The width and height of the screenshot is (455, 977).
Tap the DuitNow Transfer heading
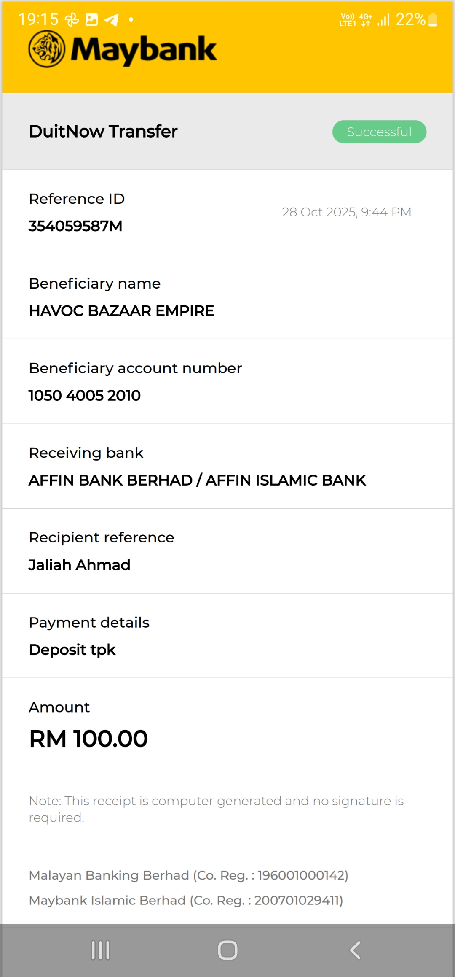coord(103,132)
